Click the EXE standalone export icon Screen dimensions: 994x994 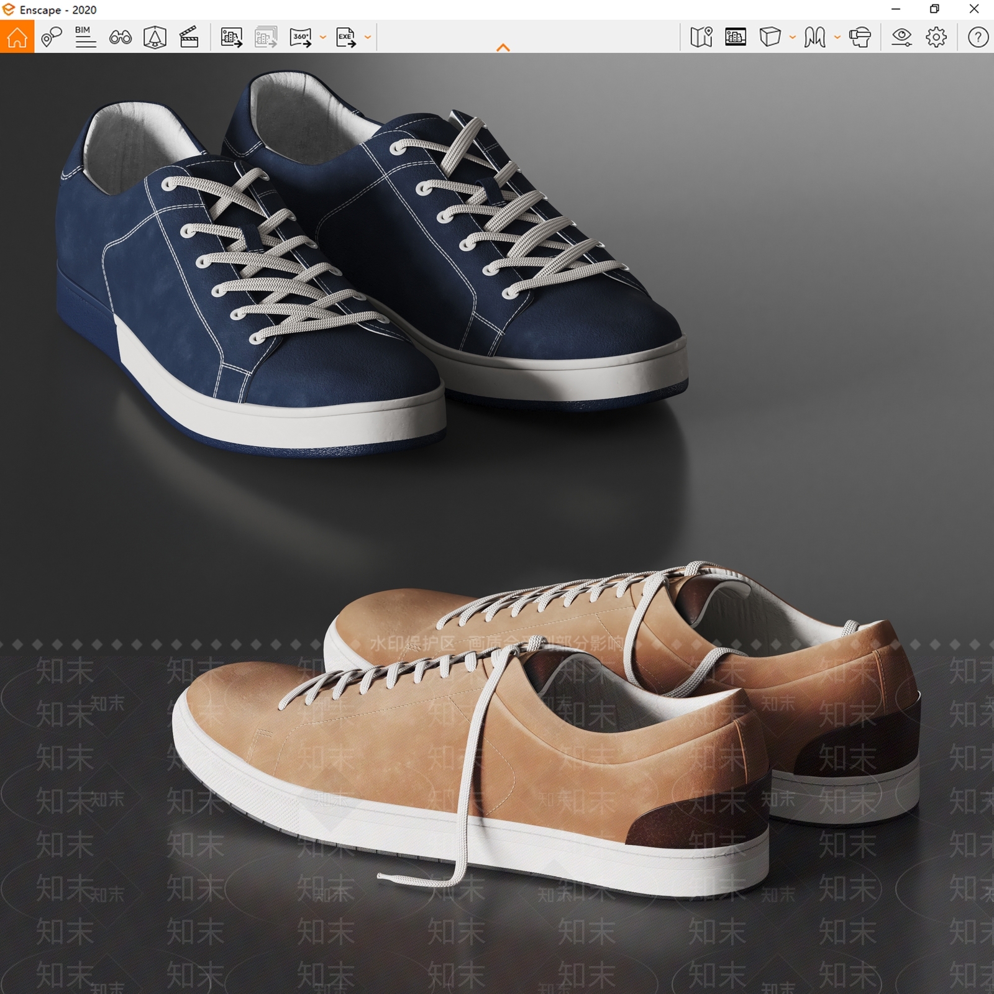tap(346, 37)
